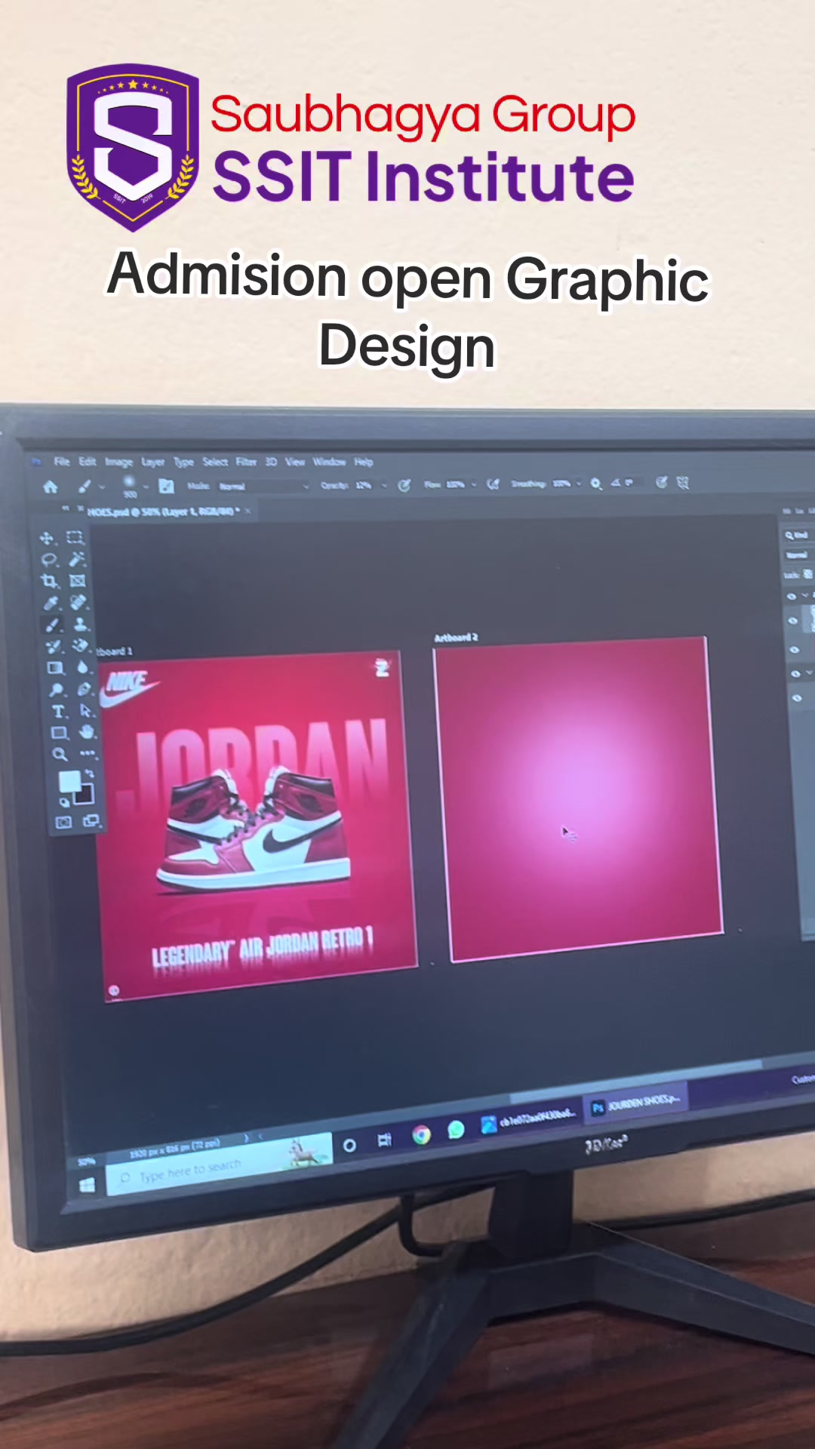The width and height of the screenshot is (815, 1449).
Task: Select the Dodge tool
Action: 57,690
